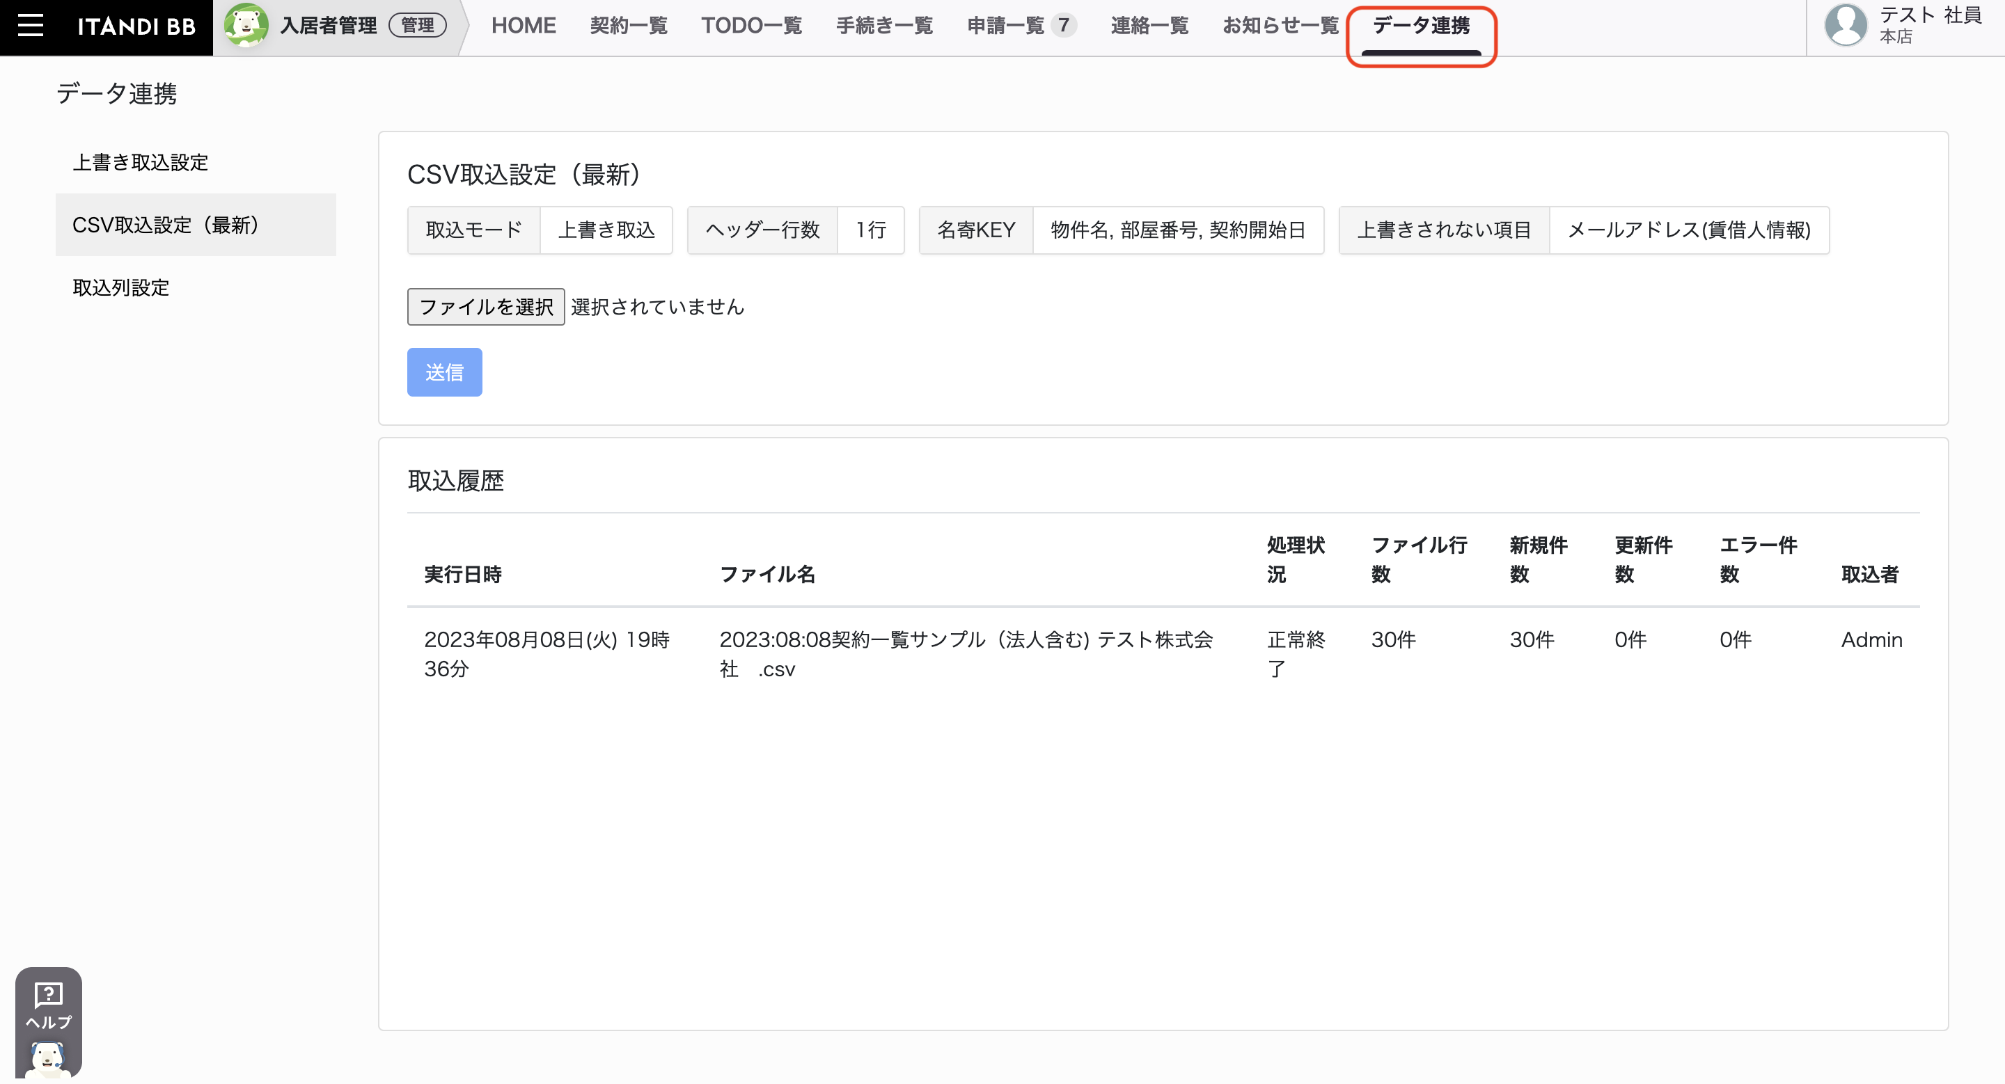Click the 正常終了 status cell

[1295, 654]
